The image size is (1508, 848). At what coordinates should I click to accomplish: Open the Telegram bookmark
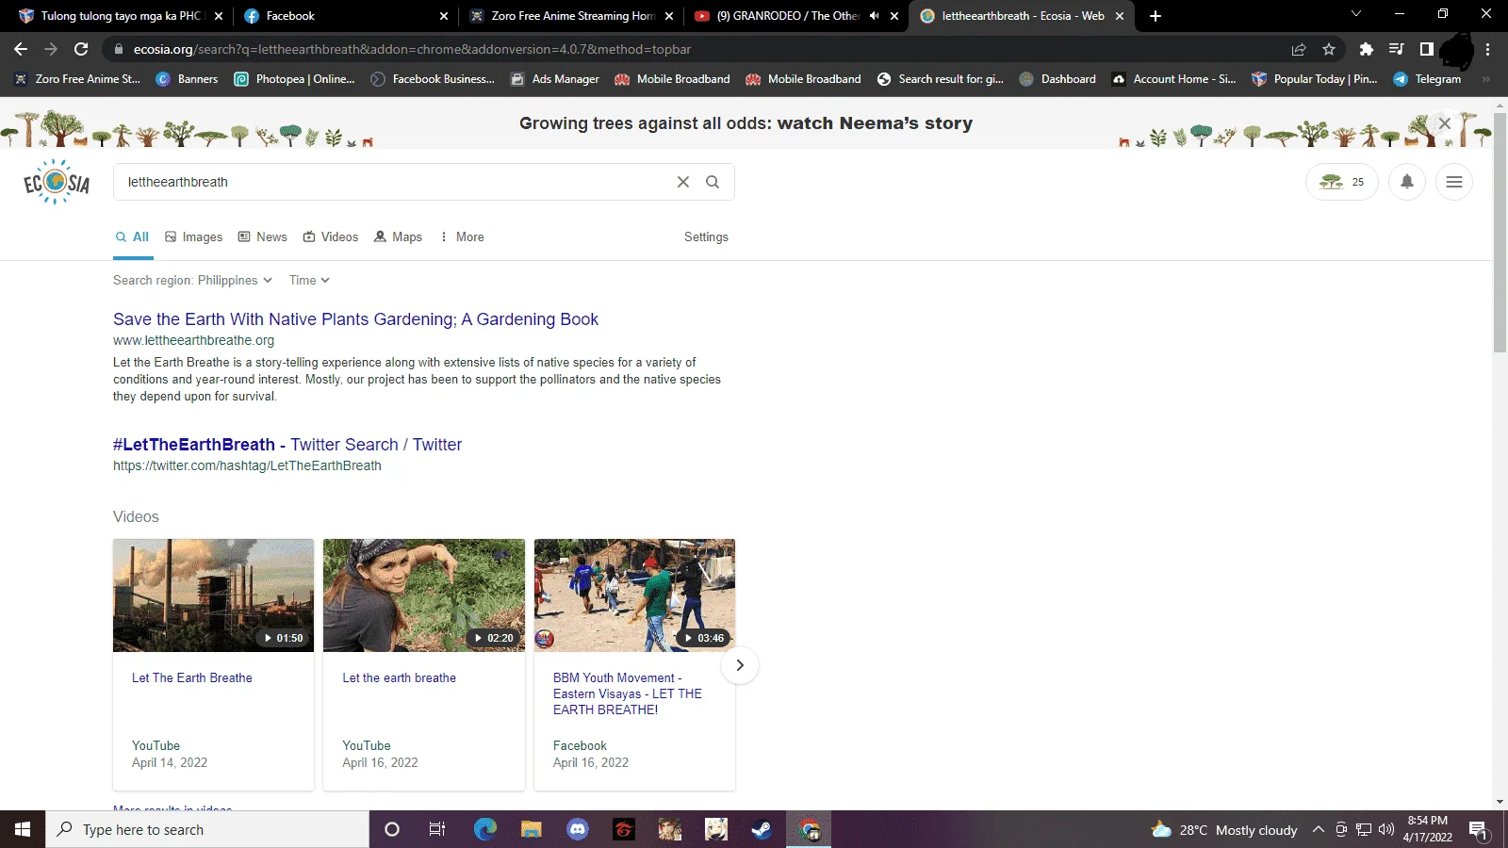1427,79
